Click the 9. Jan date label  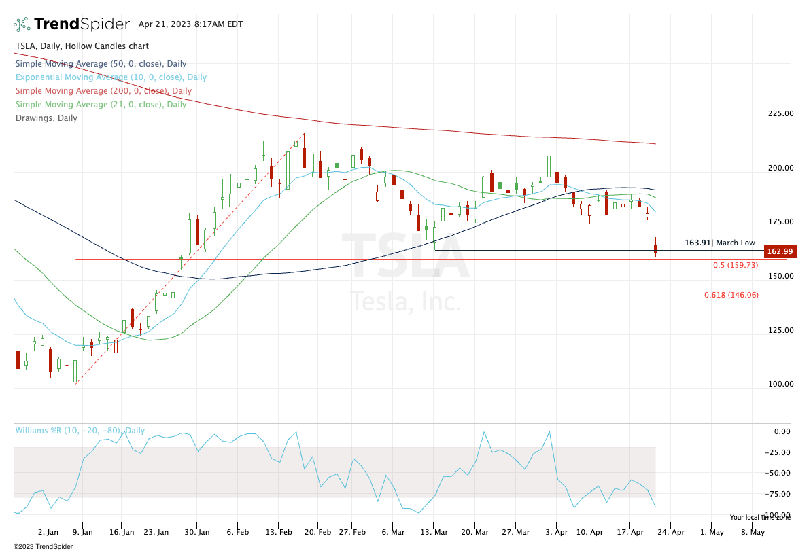point(82,533)
